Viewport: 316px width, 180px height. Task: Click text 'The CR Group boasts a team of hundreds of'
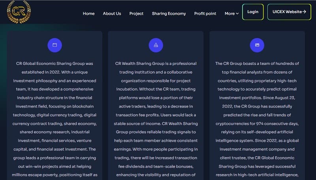coord(257,64)
